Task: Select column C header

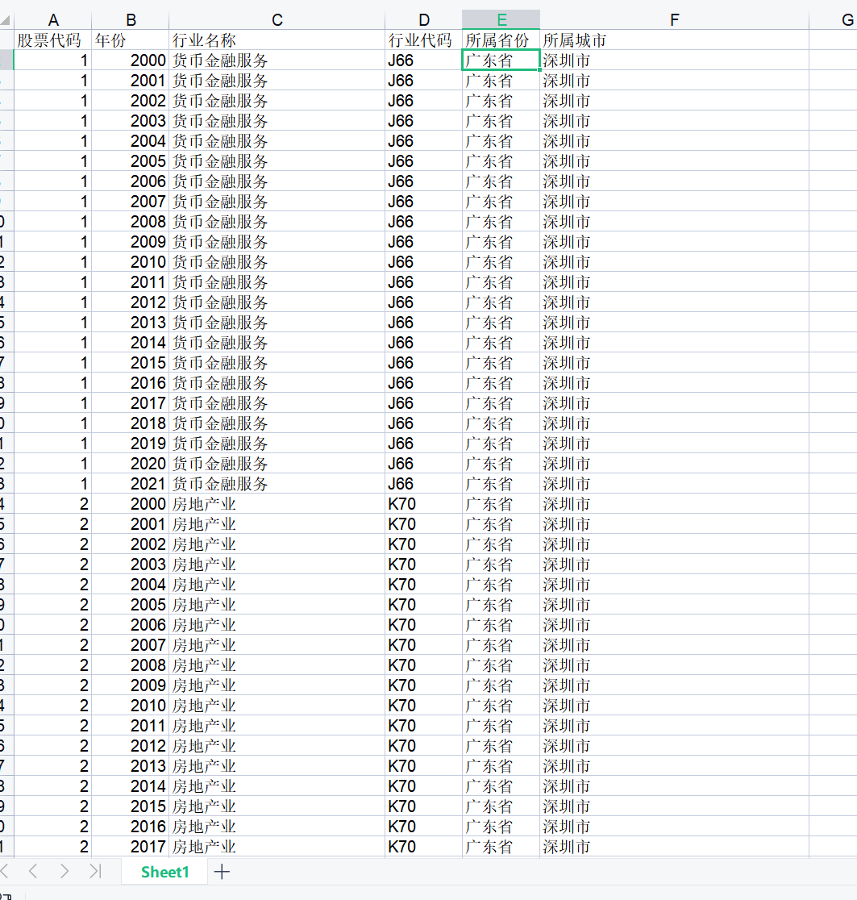Action: (277, 20)
